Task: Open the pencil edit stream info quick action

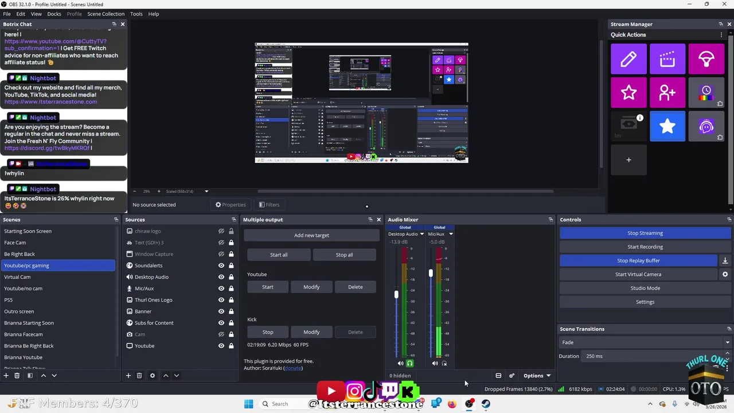Action: point(628,59)
